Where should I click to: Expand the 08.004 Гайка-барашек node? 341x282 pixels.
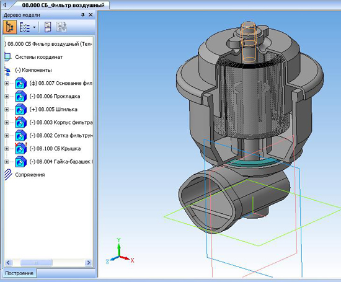pyautogui.click(x=7, y=162)
